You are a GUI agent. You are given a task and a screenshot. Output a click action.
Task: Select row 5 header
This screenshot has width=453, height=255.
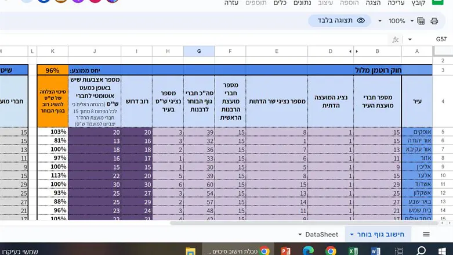coord(443,132)
